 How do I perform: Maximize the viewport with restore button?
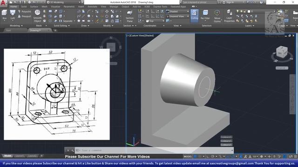290,36
